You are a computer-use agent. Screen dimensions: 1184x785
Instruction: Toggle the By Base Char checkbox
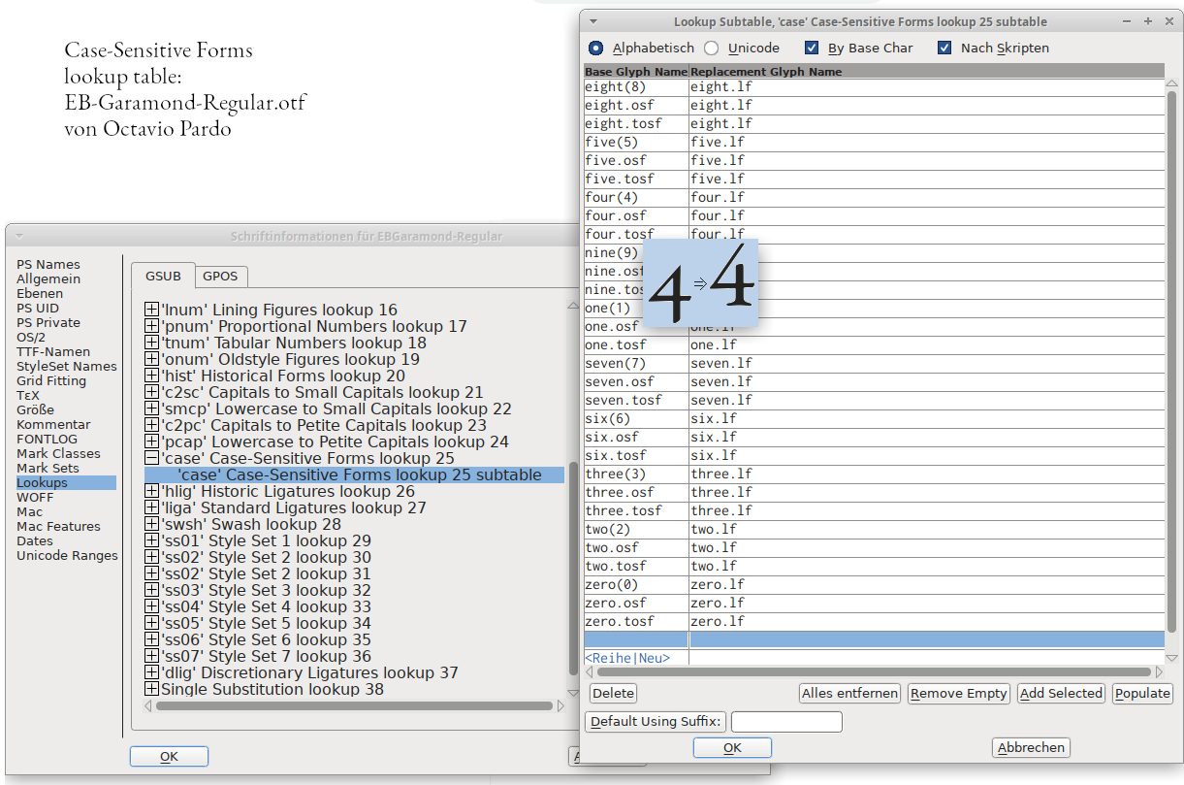[813, 48]
